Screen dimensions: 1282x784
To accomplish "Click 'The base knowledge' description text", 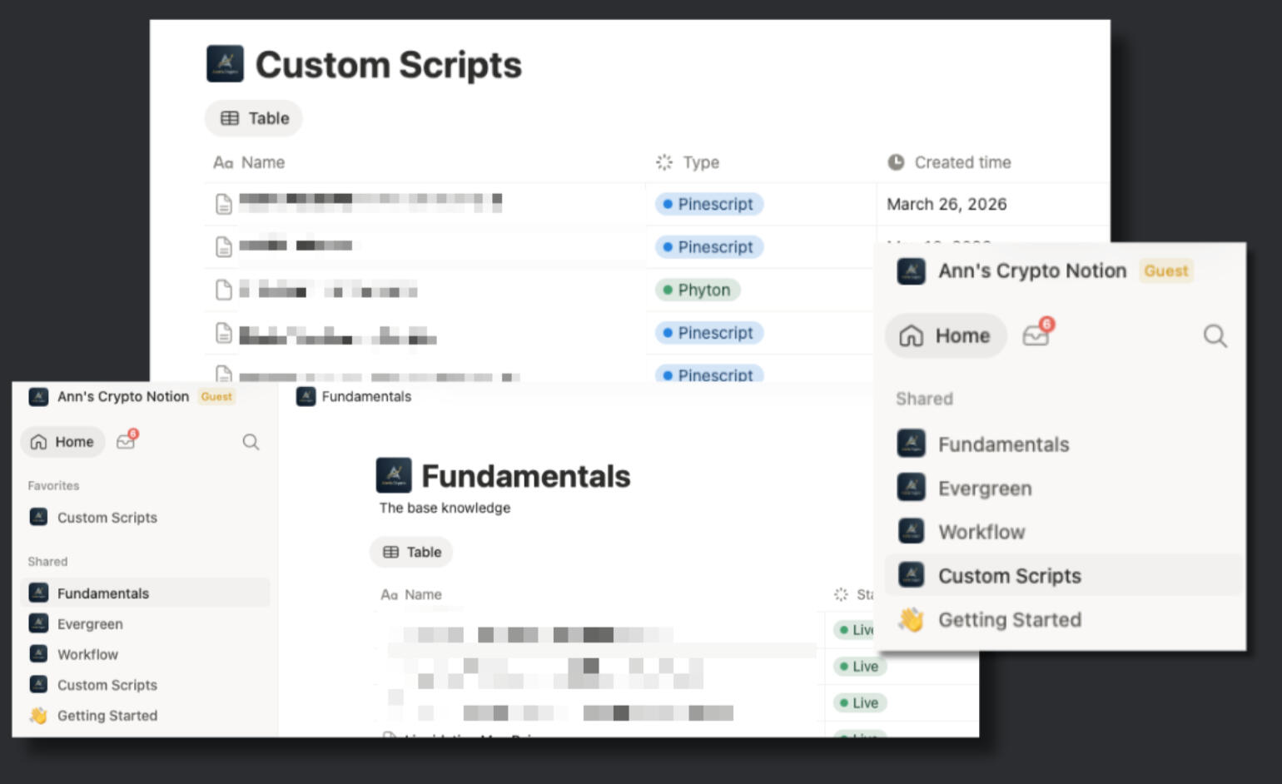I will coord(445,508).
